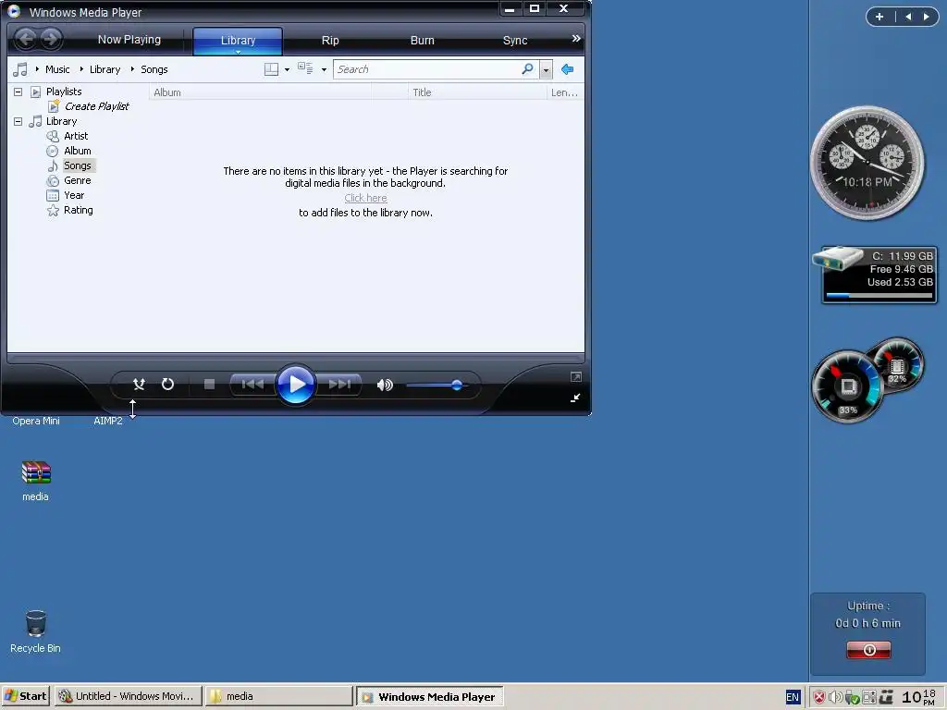Toggle shuffle mode
947x710 pixels.
tap(139, 384)
